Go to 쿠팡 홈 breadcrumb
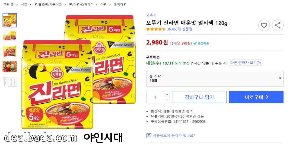Viewport: 293px width, 145px height. 8,5
